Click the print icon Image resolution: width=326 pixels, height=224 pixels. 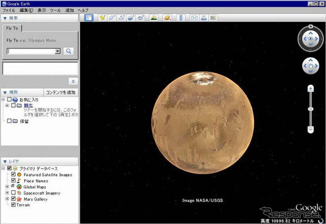coord(204,18)
